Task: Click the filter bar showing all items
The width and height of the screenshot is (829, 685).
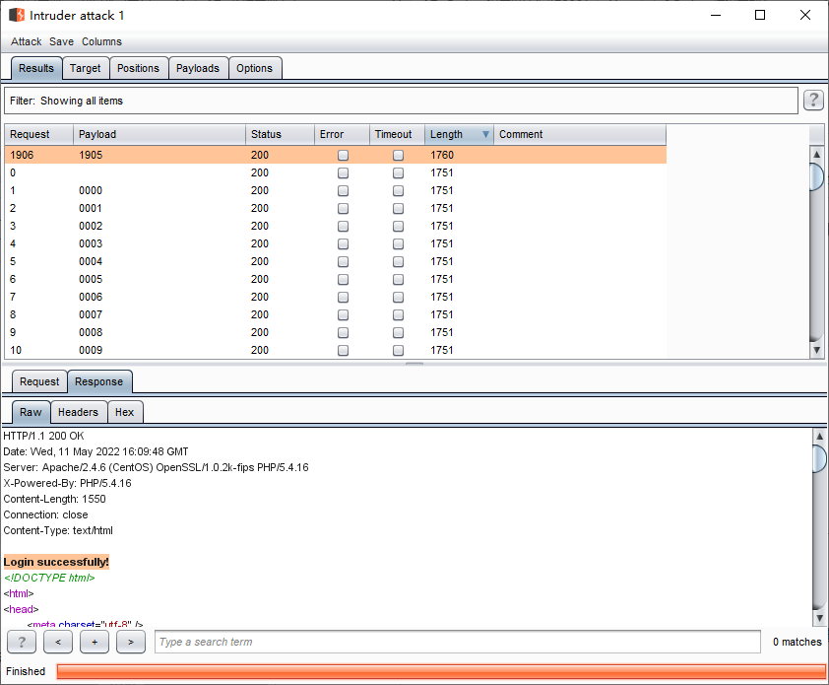Action: tap(401, 101)
